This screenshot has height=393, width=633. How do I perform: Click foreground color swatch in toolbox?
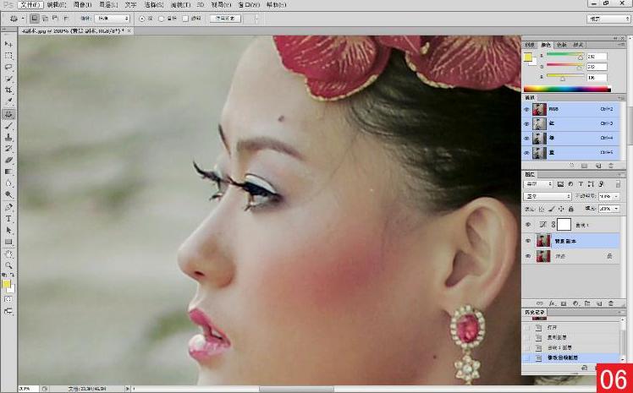6,284
